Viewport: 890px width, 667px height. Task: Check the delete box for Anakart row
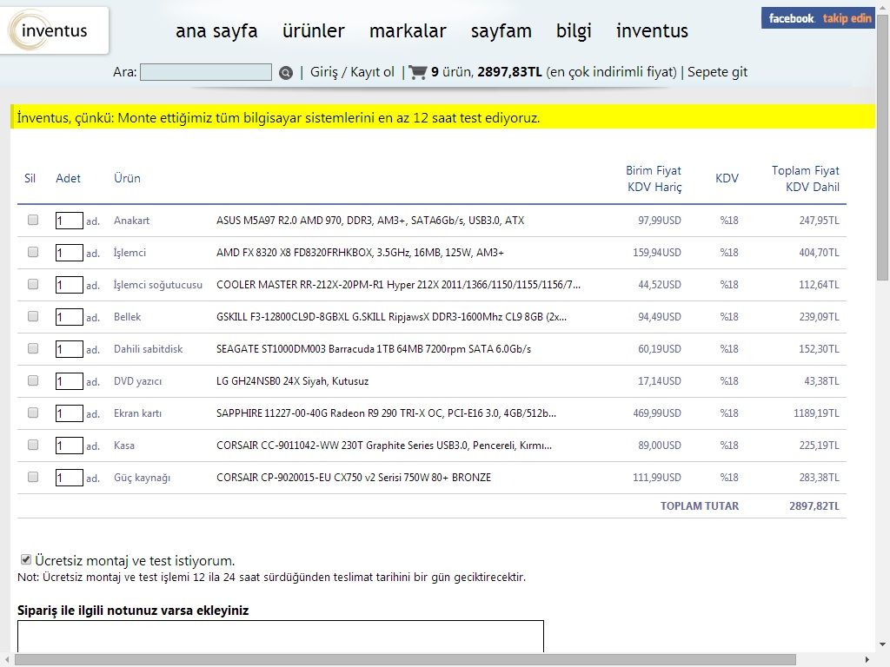tap(33, 220)
